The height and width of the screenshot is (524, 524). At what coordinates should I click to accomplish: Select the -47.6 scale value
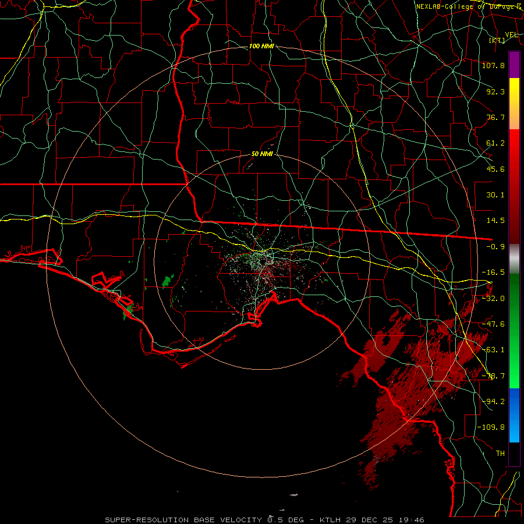tap(493, 324)
